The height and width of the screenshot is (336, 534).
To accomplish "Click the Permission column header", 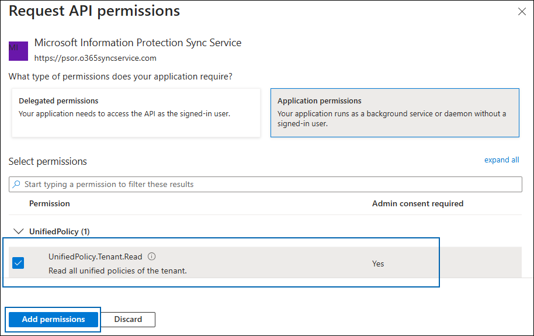I will click(50, 203).
